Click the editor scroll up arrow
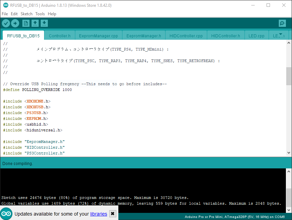 289,43
